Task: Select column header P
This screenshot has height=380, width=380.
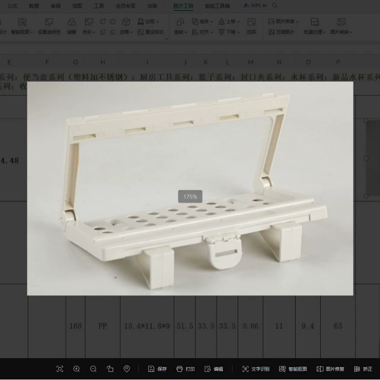Action: (338, 62)
